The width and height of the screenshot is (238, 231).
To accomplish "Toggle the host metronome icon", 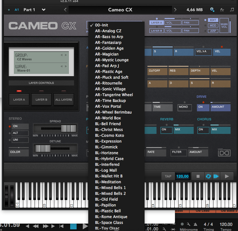I will tap(182, 224).
